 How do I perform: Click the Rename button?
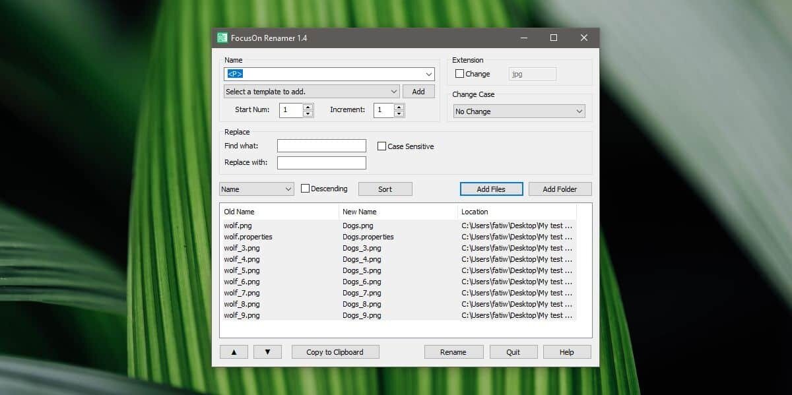coord(453,352)
